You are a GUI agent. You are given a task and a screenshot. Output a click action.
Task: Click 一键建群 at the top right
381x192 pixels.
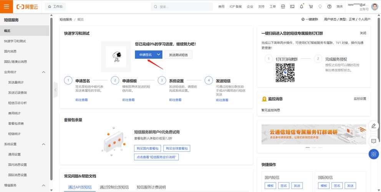pyautogui.click(x=310, y=20)
